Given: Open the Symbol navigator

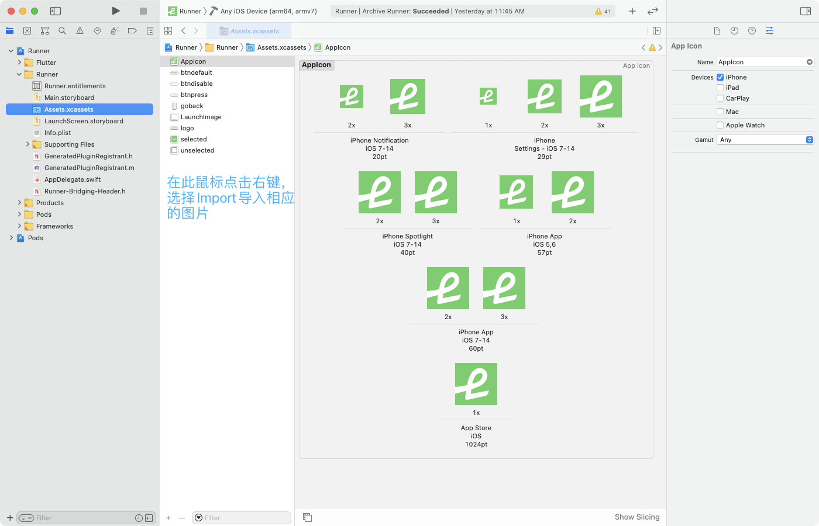Looking at the screenshot, I should pyautogui.click(x=44, y=31).
